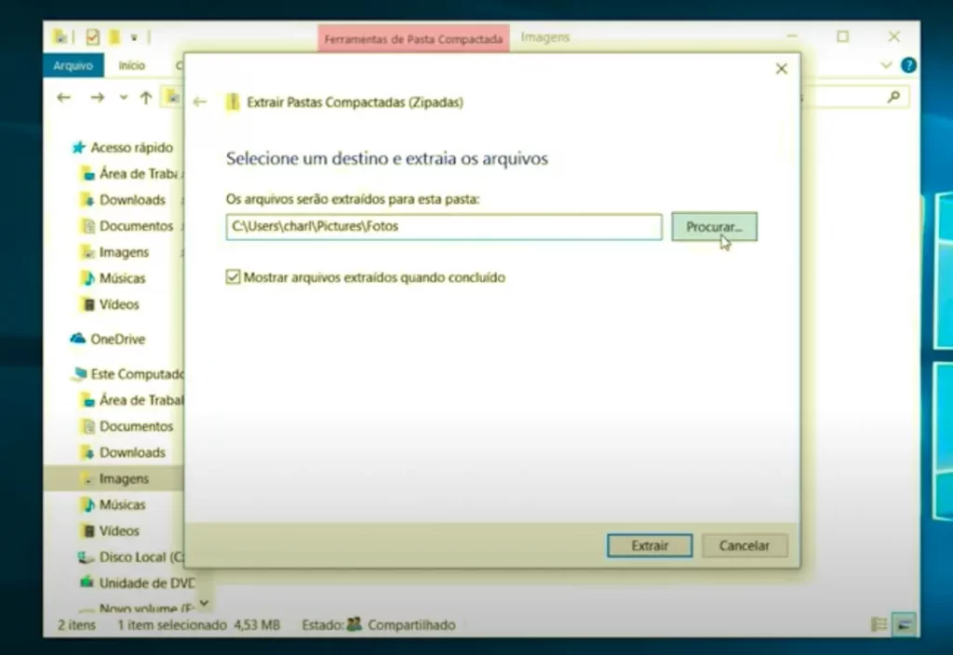Viewport: 953px width, 655px height.
Task: Go up one folder level
Action: click(146, 97)
